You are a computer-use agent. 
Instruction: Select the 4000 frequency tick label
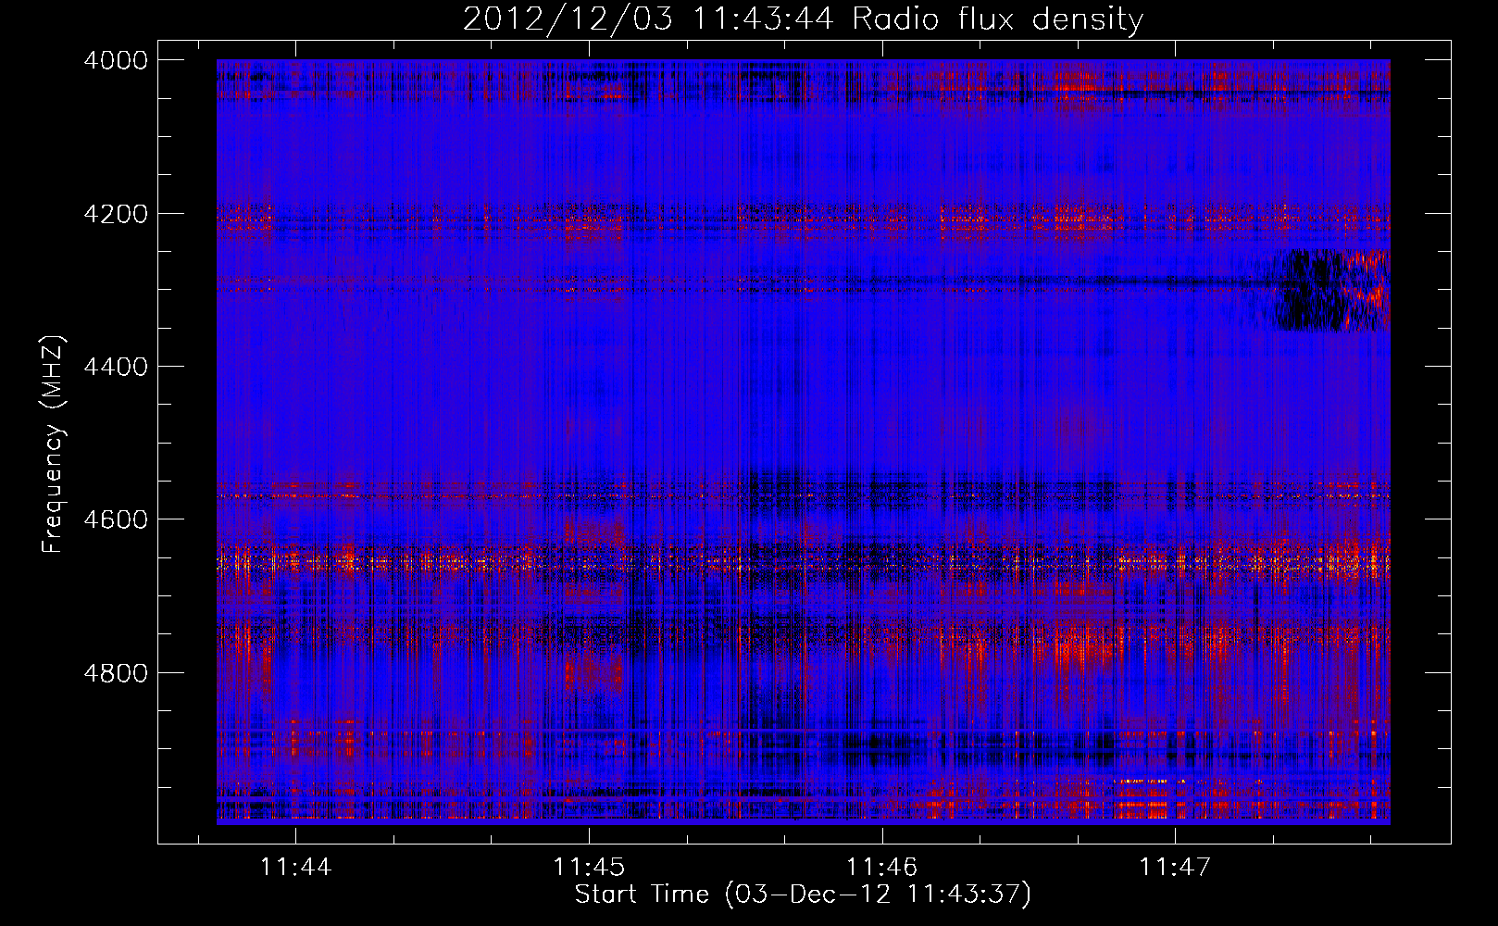click(116, 60)
